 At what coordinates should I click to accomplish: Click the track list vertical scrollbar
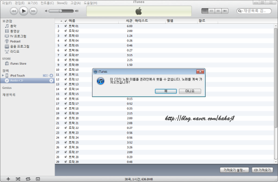click(275, 77)
